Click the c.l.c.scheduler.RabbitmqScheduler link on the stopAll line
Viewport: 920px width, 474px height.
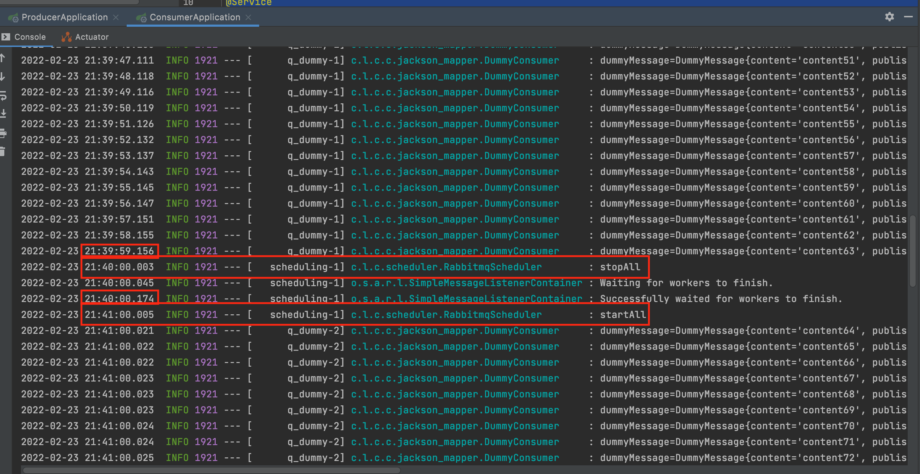coord(446,267)
